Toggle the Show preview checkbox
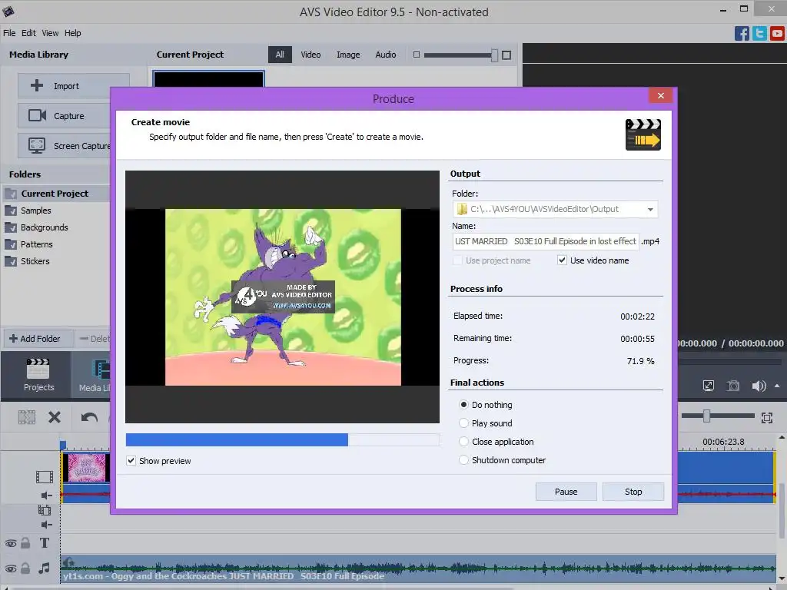787x590 pixels. pyautogui.click(x=131, y=461)
